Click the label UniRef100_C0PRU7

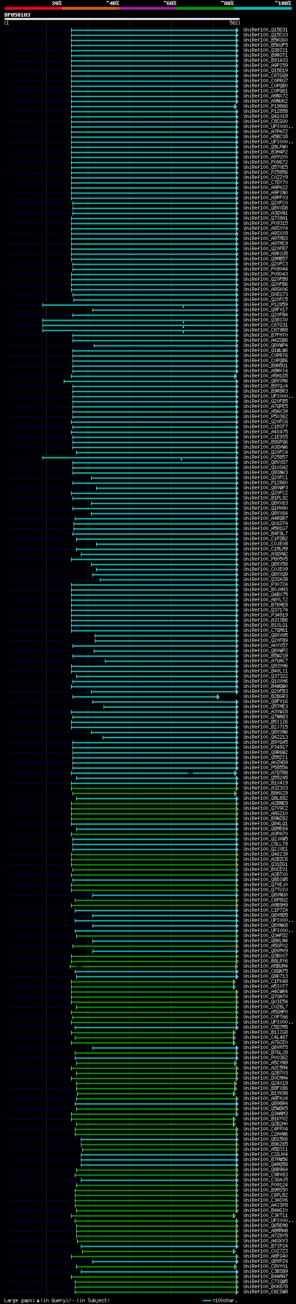[265, 80]
